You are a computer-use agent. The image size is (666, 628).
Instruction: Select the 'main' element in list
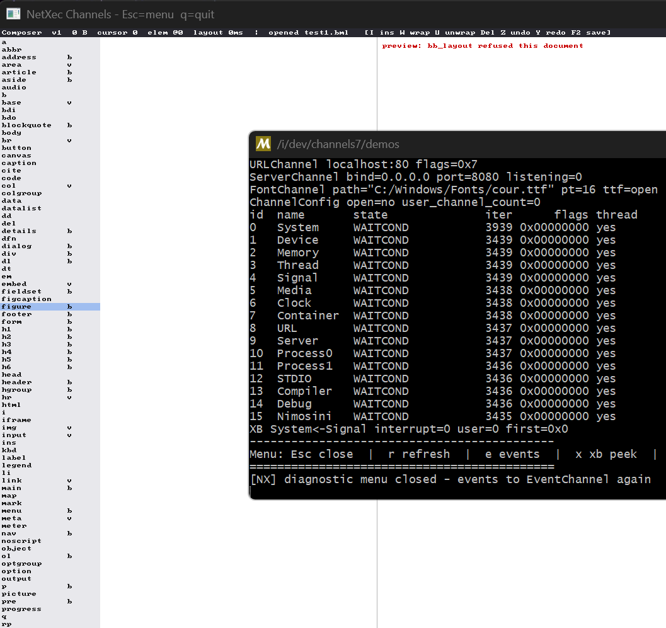(50, 488)
